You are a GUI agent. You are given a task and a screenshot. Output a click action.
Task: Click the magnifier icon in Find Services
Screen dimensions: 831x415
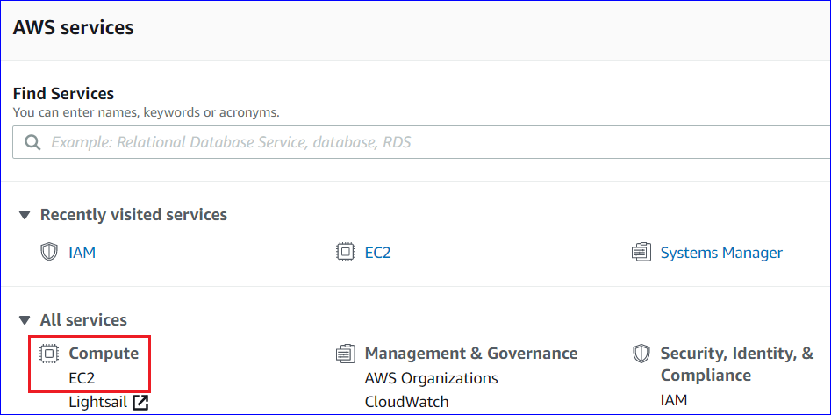32,142
